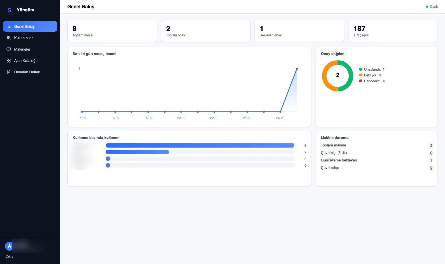The width and height of the screenshot is (445, 264).
Task: Click the Kullanıcılar people icon
Action: point(9,38)
